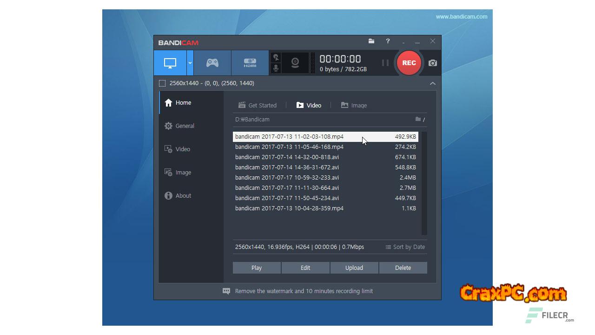
Task: Take a screenshot with the camera icon
Action: 433,63
